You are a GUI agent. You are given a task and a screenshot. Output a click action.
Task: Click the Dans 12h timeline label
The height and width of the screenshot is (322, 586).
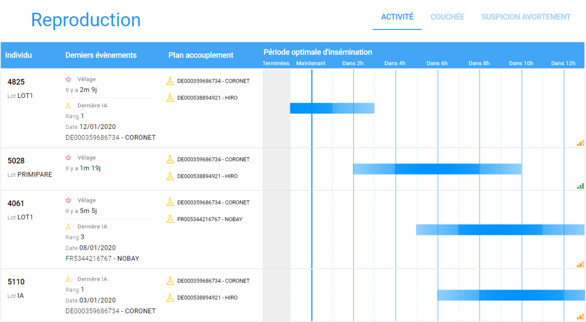point(563,63)
